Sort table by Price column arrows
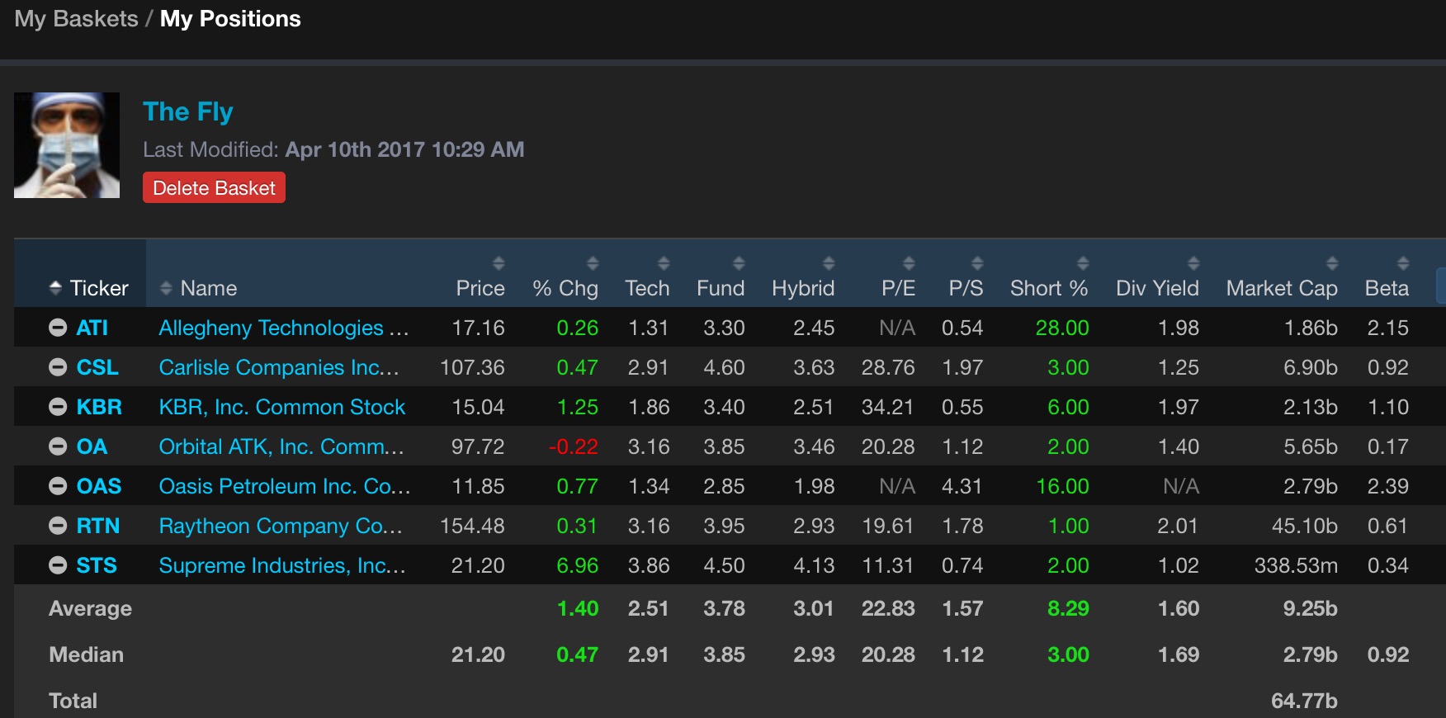Image resolution: width=1446 pixels, height=718 pixels. (x=499, y=263)
